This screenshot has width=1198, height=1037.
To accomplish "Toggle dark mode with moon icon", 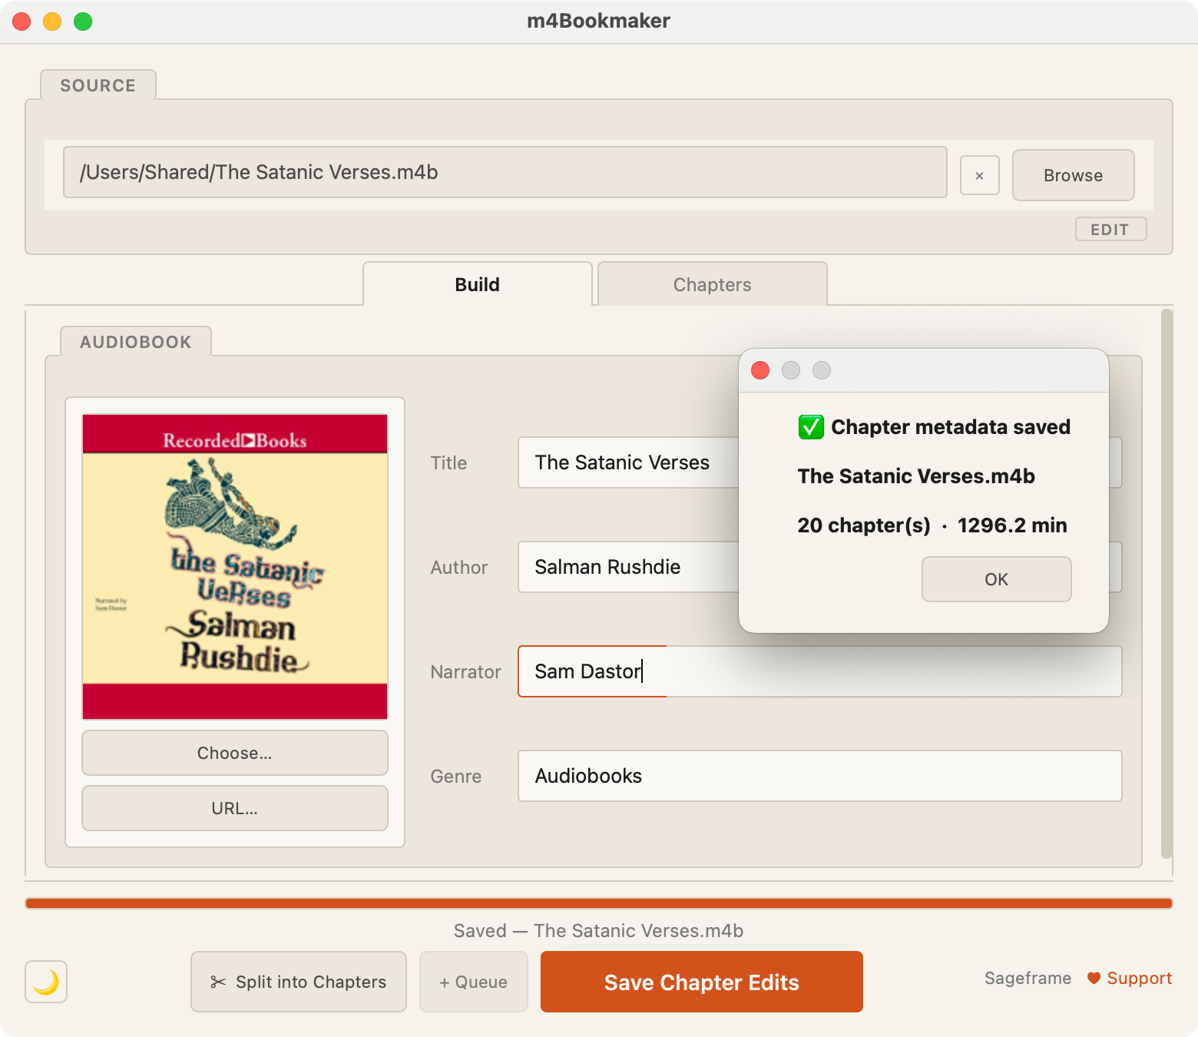I will [x=46, y=981].
